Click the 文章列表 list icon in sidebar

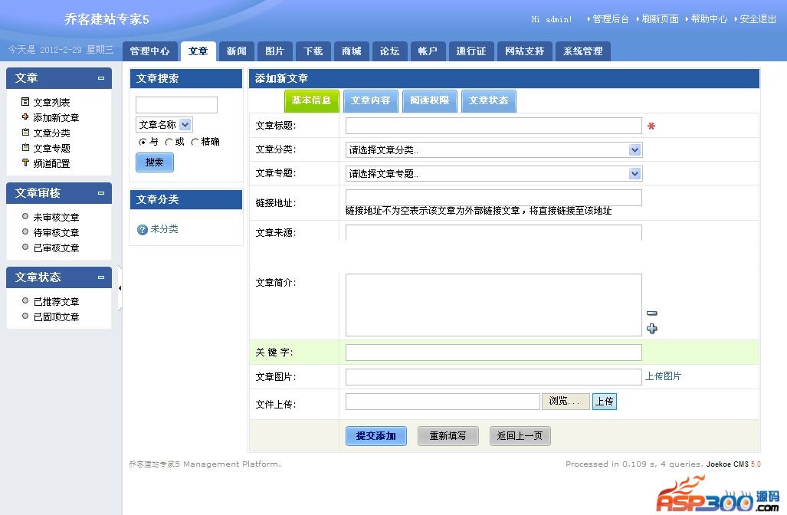[25, 102]
